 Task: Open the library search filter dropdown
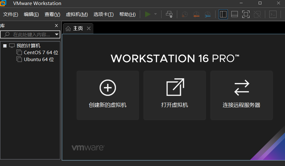(x=57, y=34)
